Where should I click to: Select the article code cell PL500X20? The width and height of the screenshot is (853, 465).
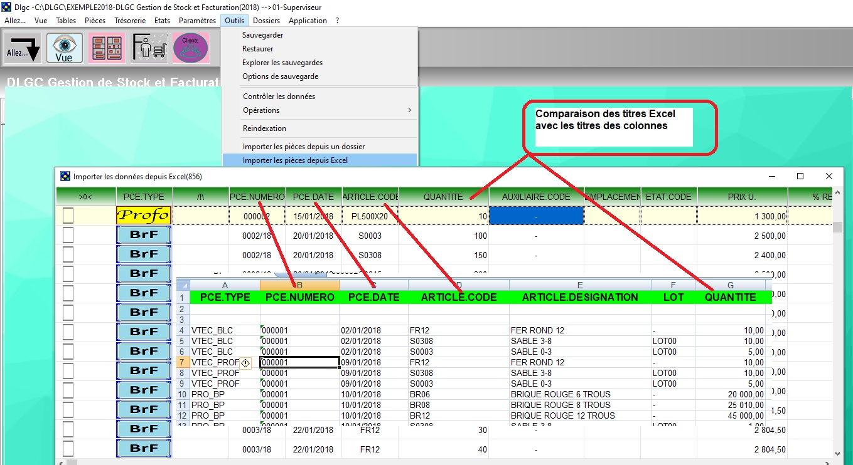370,216
